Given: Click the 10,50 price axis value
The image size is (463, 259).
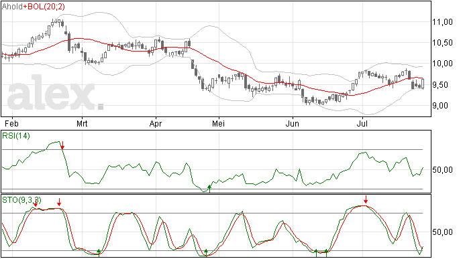Looking at the screenshot, I should (442, 43).
